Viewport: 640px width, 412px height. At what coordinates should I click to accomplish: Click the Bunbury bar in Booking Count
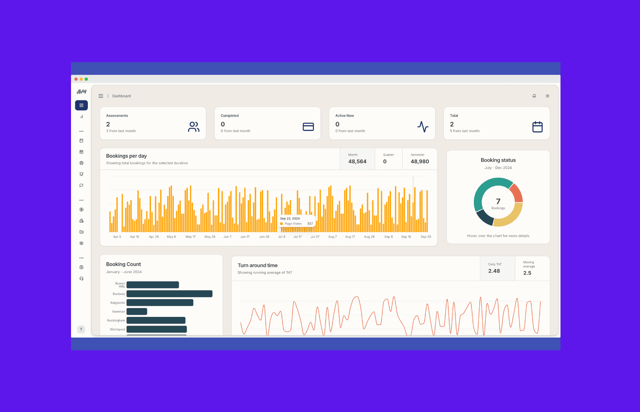click(x=169, y=294)
